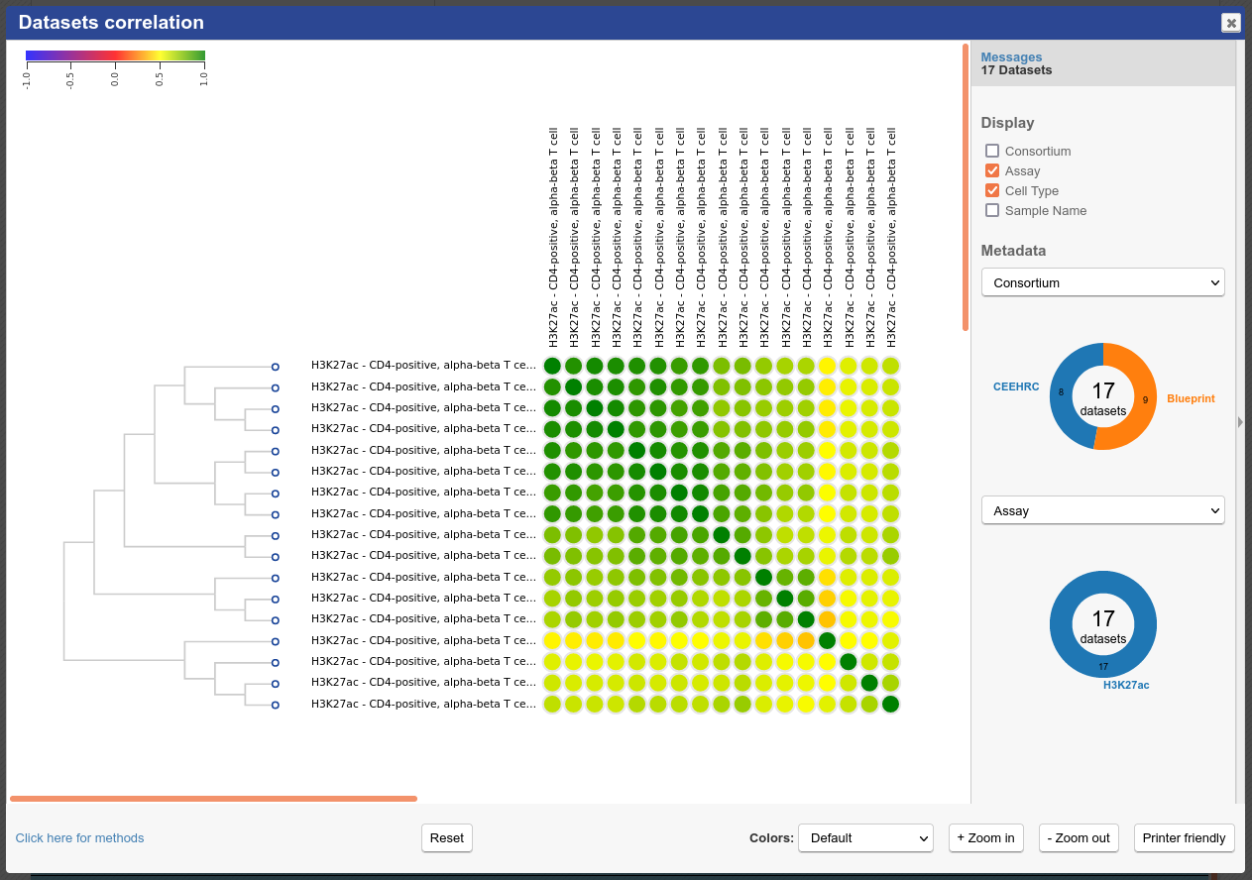This screenshot has height=880, width=1252.
Task: Select the bottom-right heatmap correlation cell
Action: coord(890,705)
